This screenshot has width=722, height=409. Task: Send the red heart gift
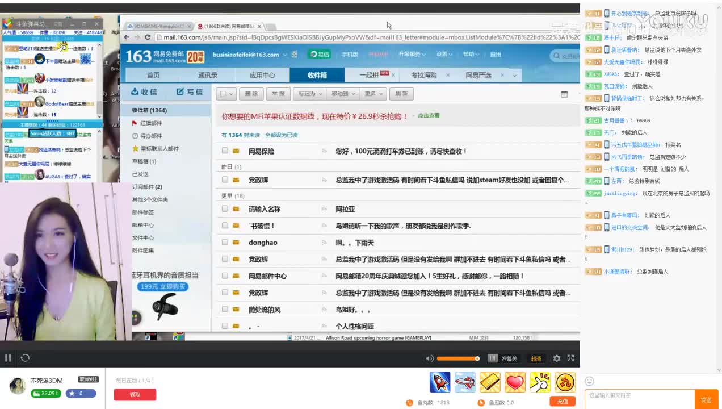pyautogui.click(x=515, y=382)
